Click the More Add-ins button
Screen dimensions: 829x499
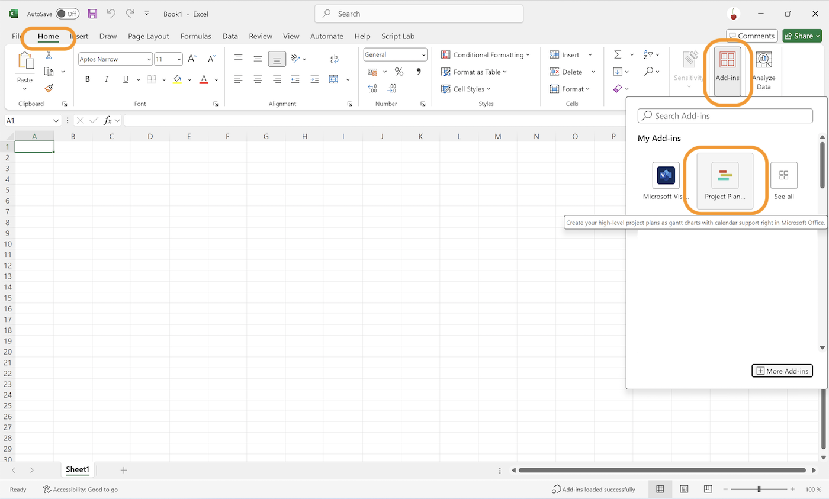[x=782, y=371]
